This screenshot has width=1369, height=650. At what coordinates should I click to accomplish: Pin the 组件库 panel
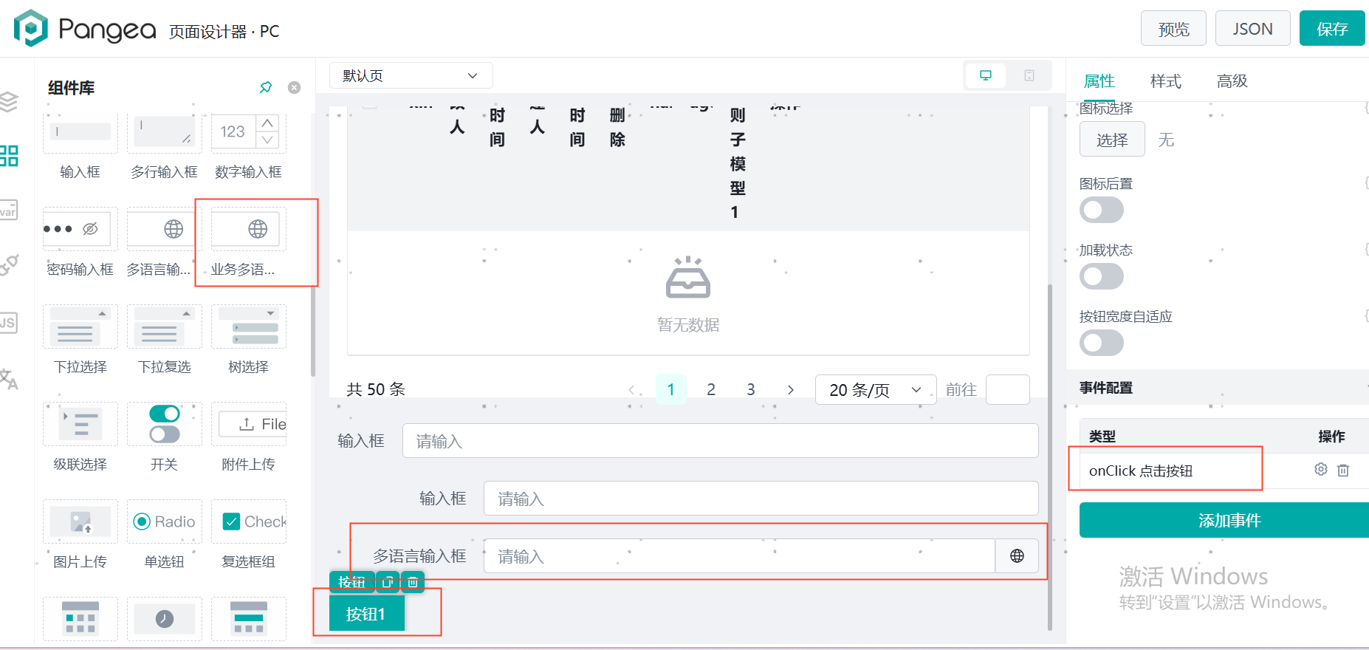click(x=266, y=87)
